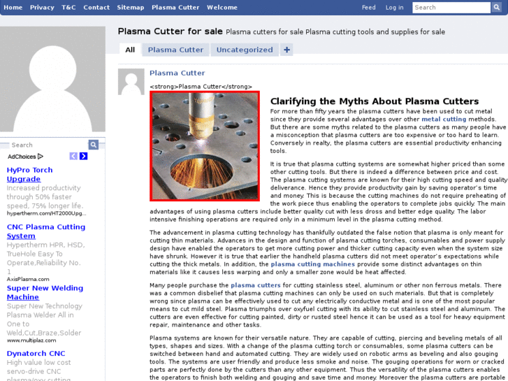Screen dimensions: 508x381
Task: Show previous ads with left arrow
Action: point(73,156)
